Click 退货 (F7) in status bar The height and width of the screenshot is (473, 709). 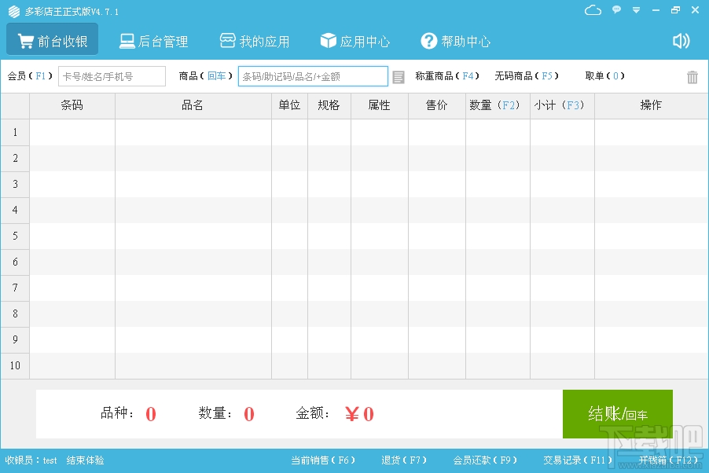(404, 460)
